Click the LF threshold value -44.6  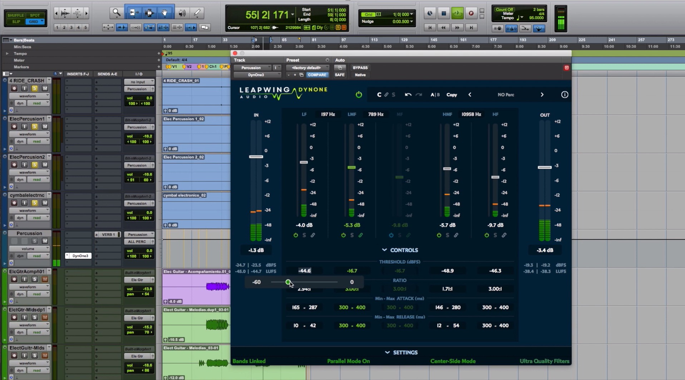point(305,271)
